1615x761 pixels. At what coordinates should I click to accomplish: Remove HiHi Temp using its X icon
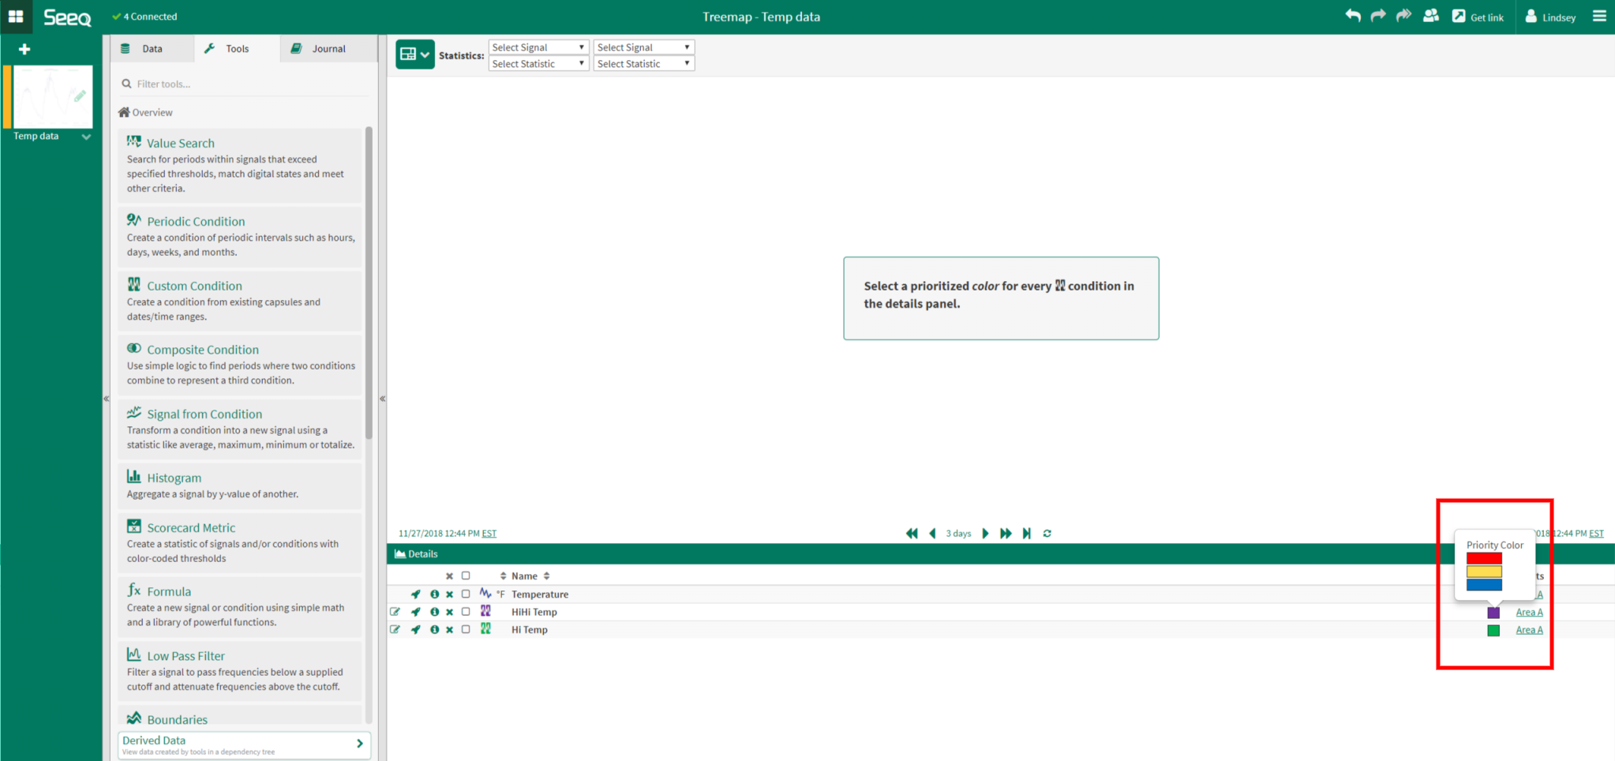click(449, 612)
